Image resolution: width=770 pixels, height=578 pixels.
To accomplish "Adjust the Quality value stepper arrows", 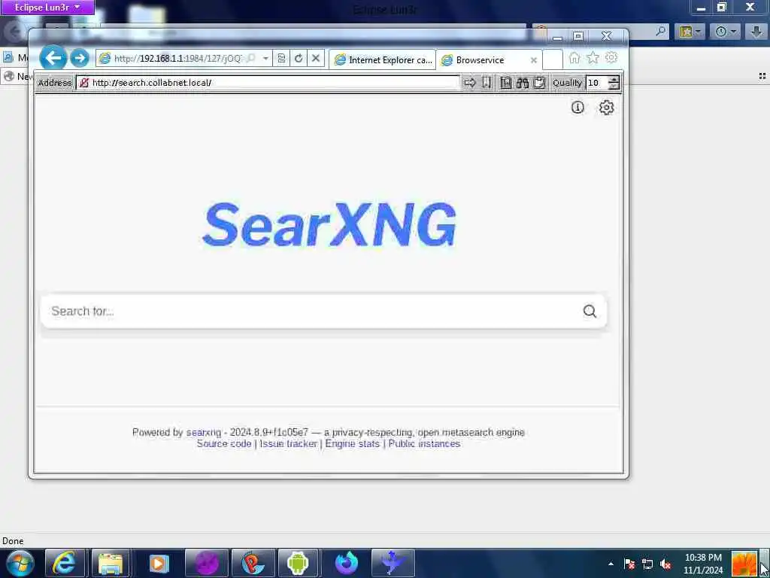I will [x=614, y=83].
